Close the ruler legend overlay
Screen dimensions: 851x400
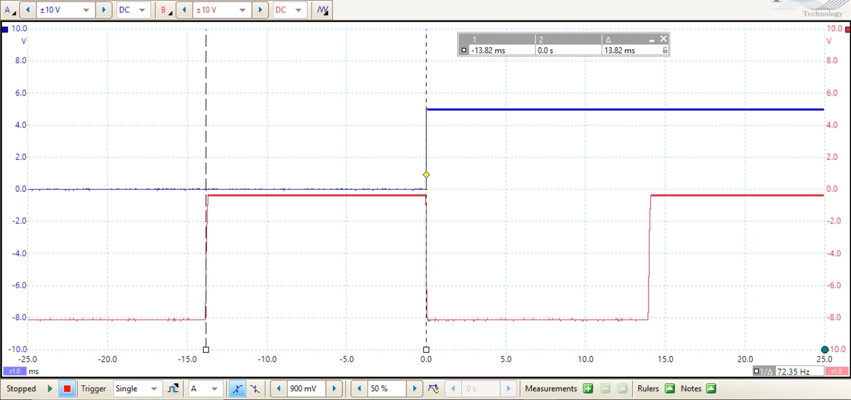pyautogui.click(x=664, y=39)
